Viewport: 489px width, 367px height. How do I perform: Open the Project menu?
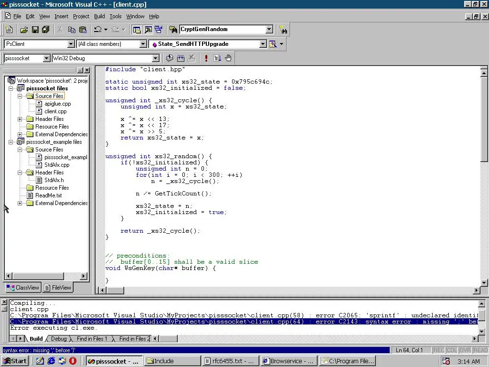click(81, 16)
